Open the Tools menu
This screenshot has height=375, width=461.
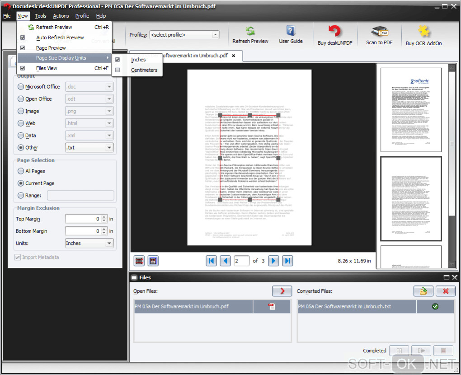coord(40,16)
